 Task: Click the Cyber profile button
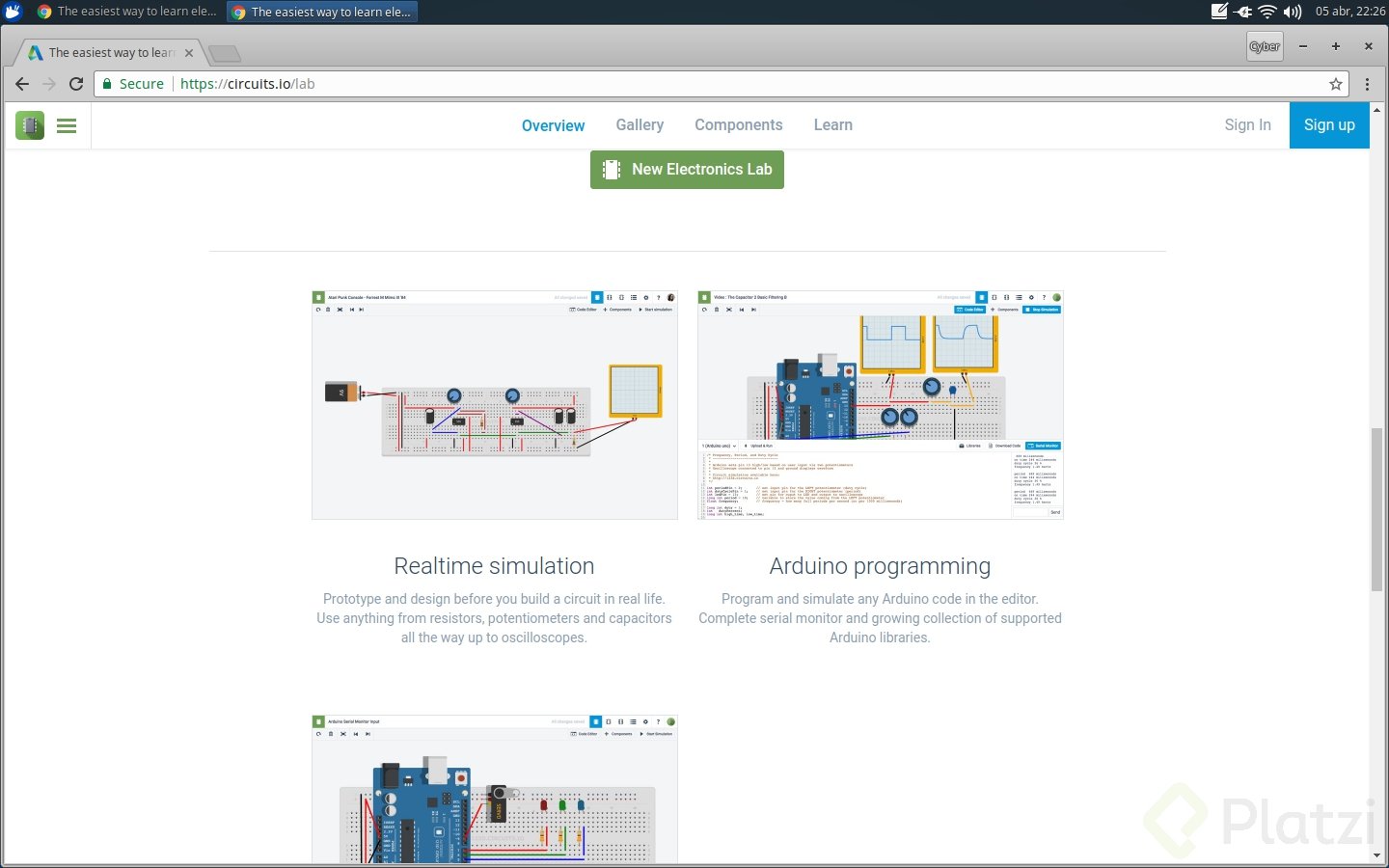click(1265, 46)
